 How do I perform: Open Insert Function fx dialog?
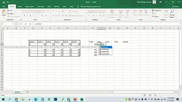click(30, 24)
